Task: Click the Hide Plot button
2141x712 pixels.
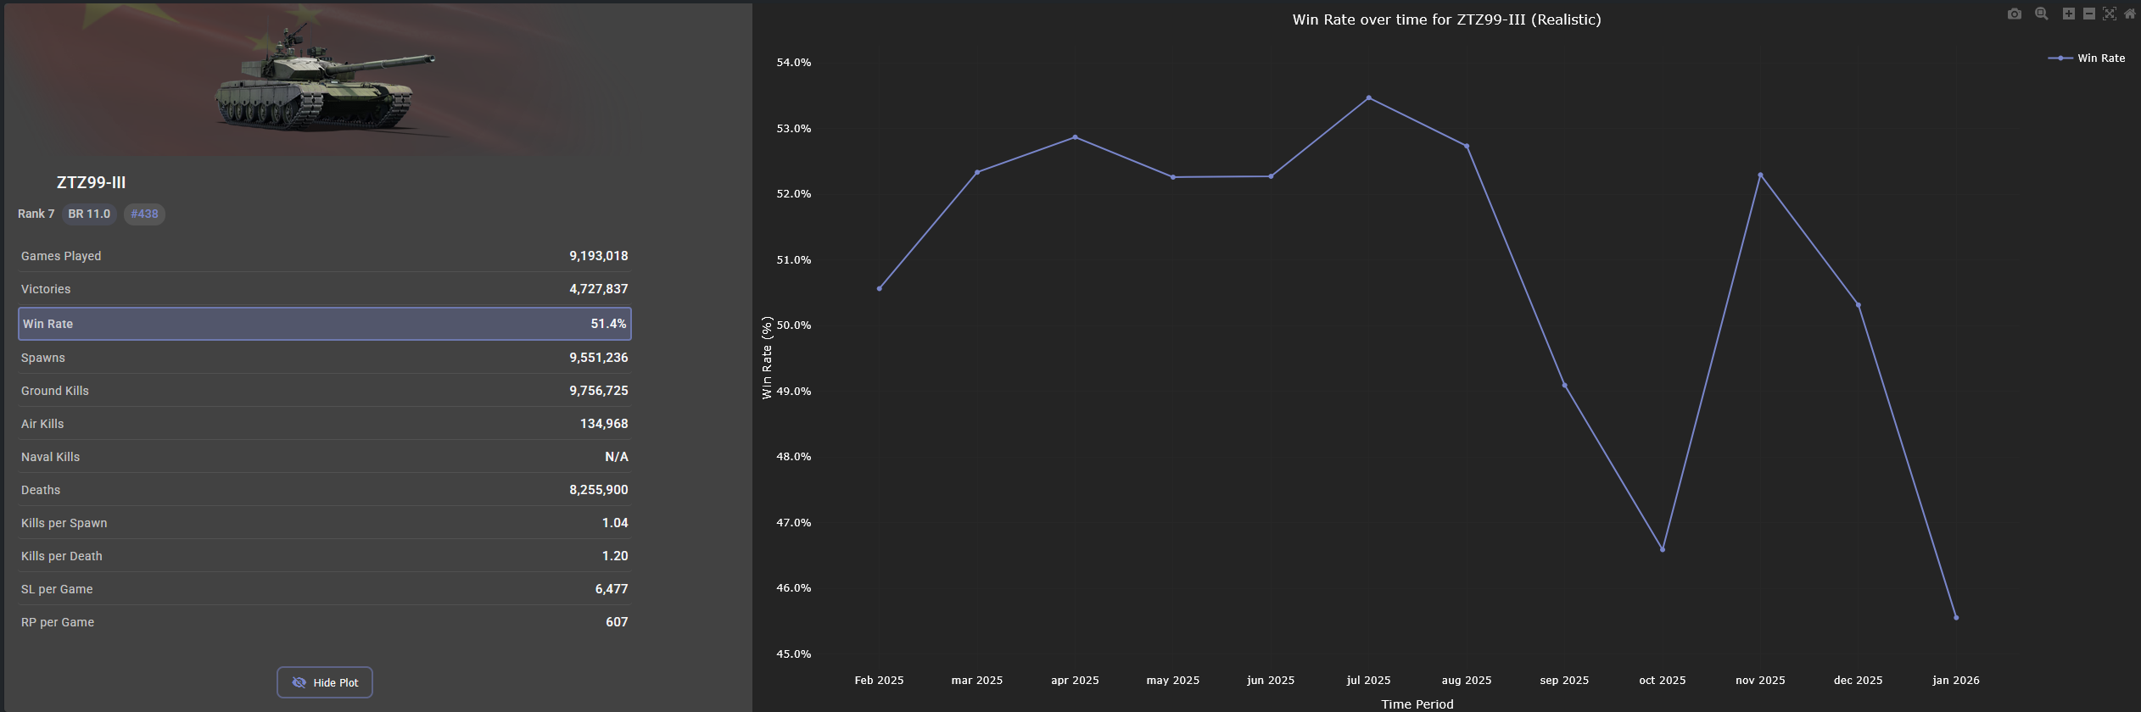Action: (325, 682)
